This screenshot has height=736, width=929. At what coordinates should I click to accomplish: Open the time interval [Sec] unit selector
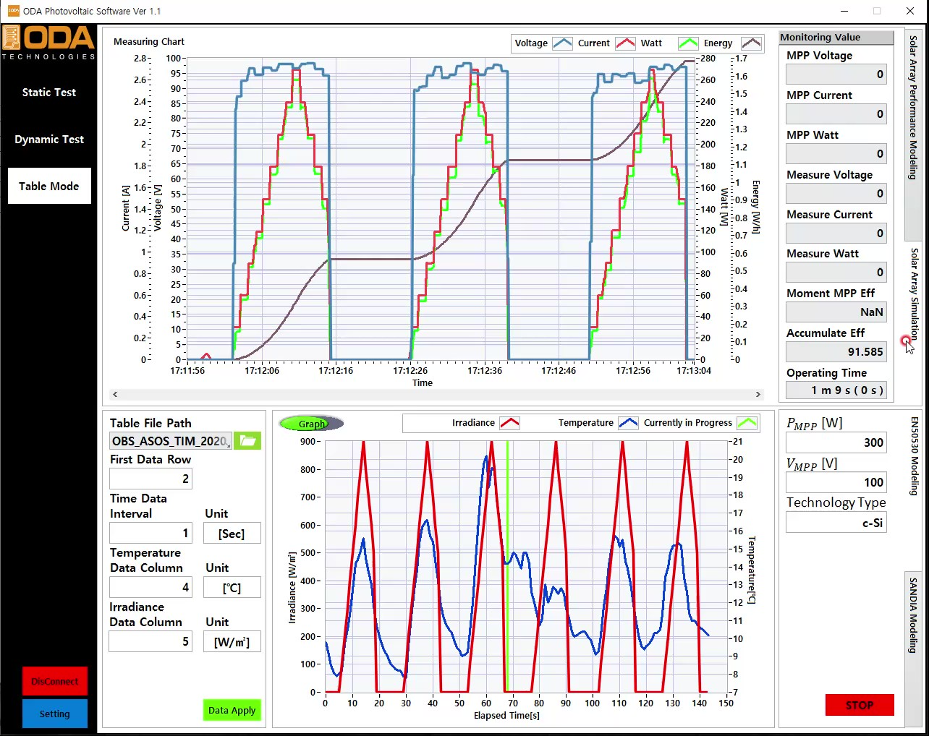coord(232,534)
